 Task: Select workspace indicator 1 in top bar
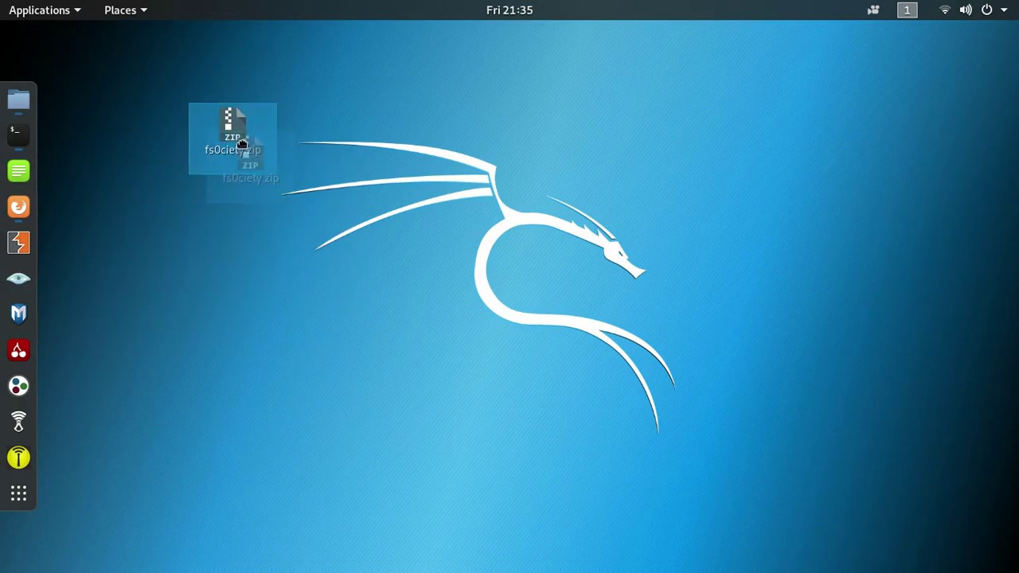tap(907, 10)
